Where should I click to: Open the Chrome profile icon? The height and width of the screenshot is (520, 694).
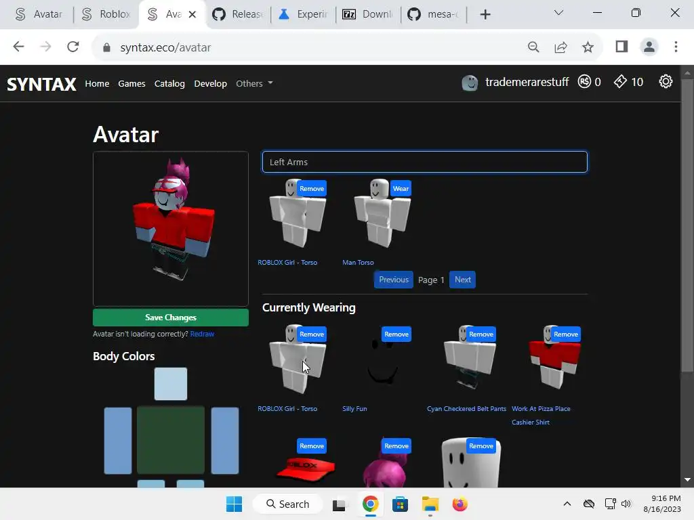coord(649,47)
